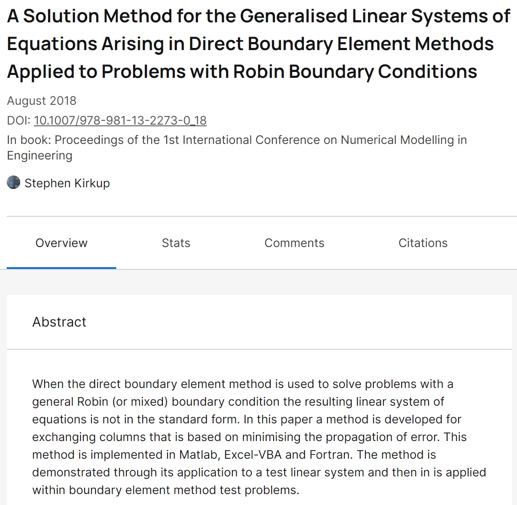The width and height of the screenshot is (517, 505).
Task: Select the Overview tab
Action: click(x=61, y=243)
